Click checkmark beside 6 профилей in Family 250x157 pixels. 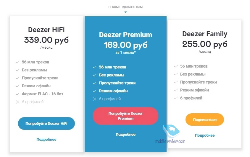[x=176, y=98]
